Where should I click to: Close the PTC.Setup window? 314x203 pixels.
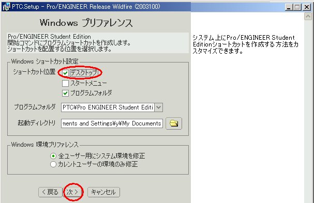coord(307,7)
